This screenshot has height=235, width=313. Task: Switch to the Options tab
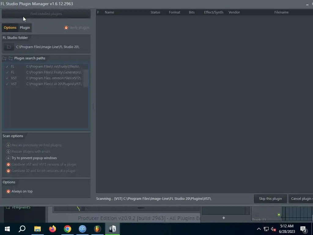(10, 28)
